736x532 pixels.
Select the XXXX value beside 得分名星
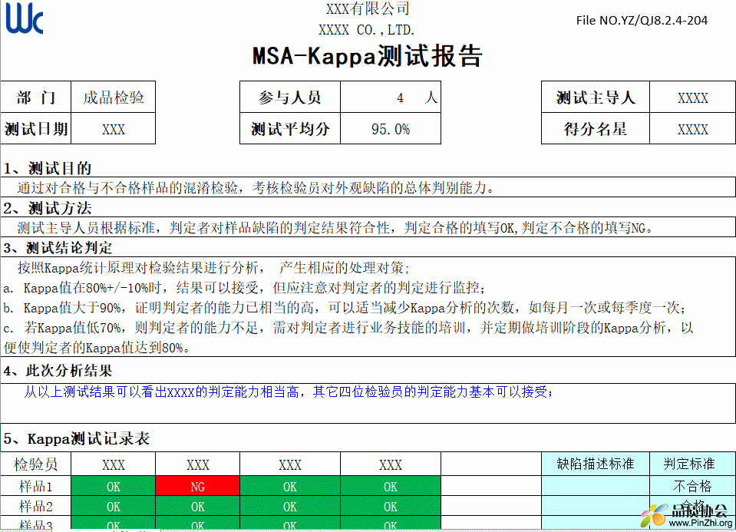point(693,129)
